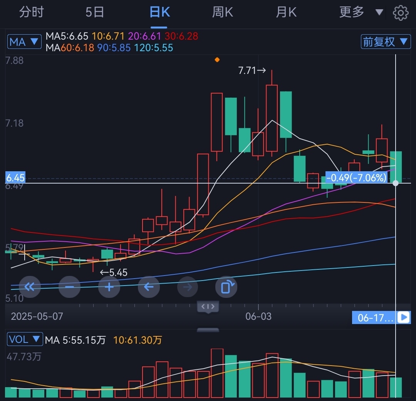Viewport: 416px width, 401px height.
Task: Switch to 5日 five-day tab
Action: click(95, 12)
